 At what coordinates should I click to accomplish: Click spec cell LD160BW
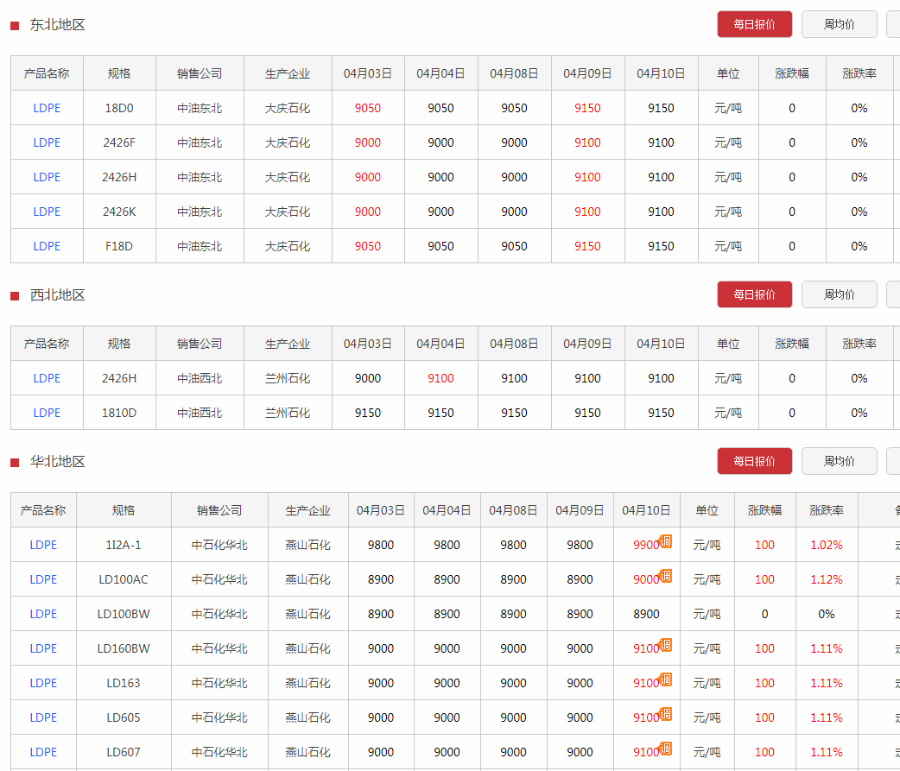[124, 648]
